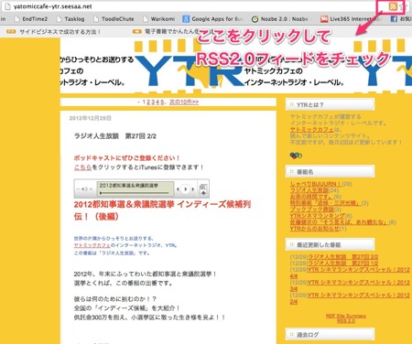Open the Nozbe 2.0 bookmark

(x=280, y=19)
